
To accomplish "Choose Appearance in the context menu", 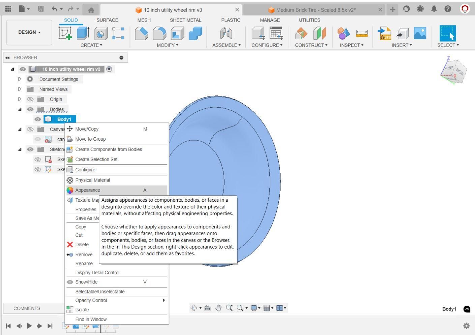I will pyautogui.click(x=117, y=190).
